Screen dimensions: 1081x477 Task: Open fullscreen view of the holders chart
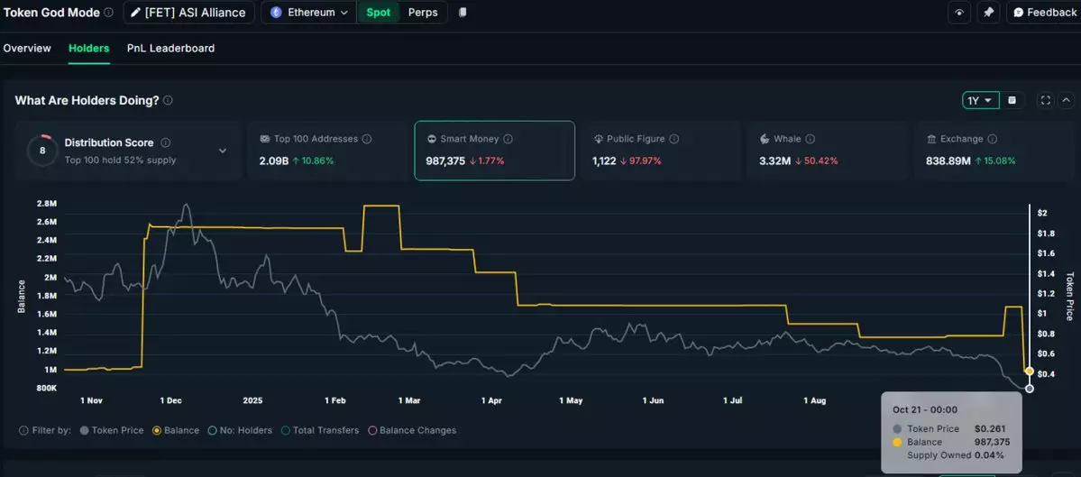click(1046, 100)
